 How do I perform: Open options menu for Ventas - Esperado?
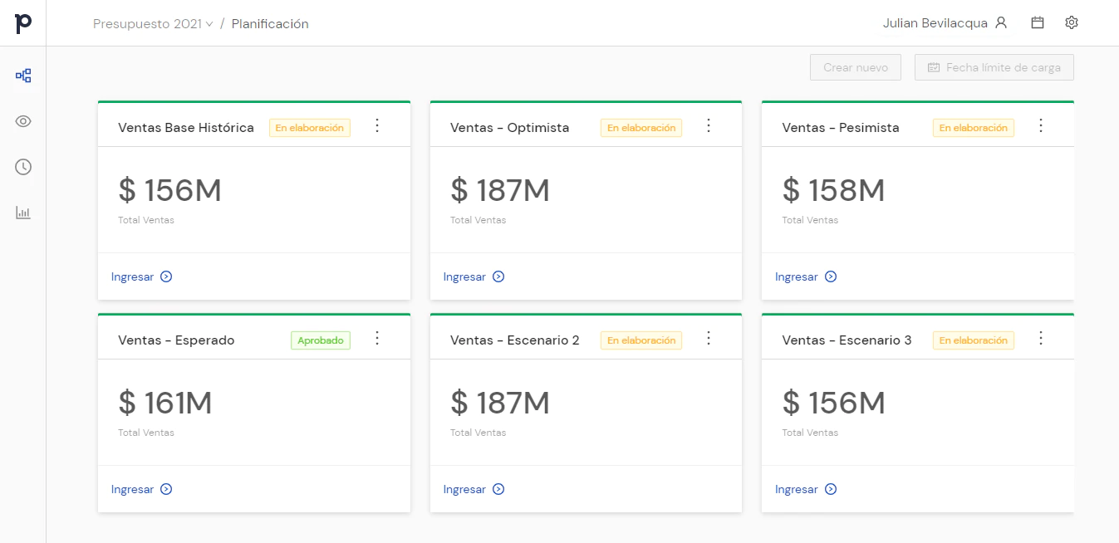click(x=377, y=338)
